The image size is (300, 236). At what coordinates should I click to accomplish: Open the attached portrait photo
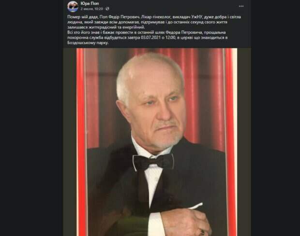157,142
